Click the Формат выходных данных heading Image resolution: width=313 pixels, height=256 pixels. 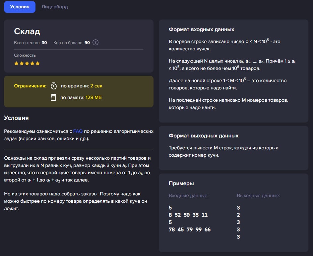tap(203, 136)
